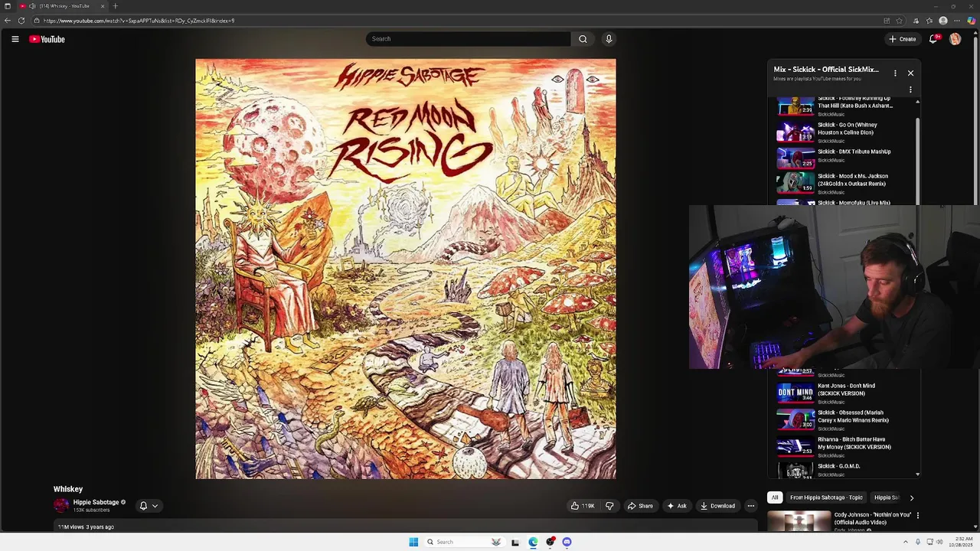
Task: Bookmark page with the star icon
Action: coord(899,21)
